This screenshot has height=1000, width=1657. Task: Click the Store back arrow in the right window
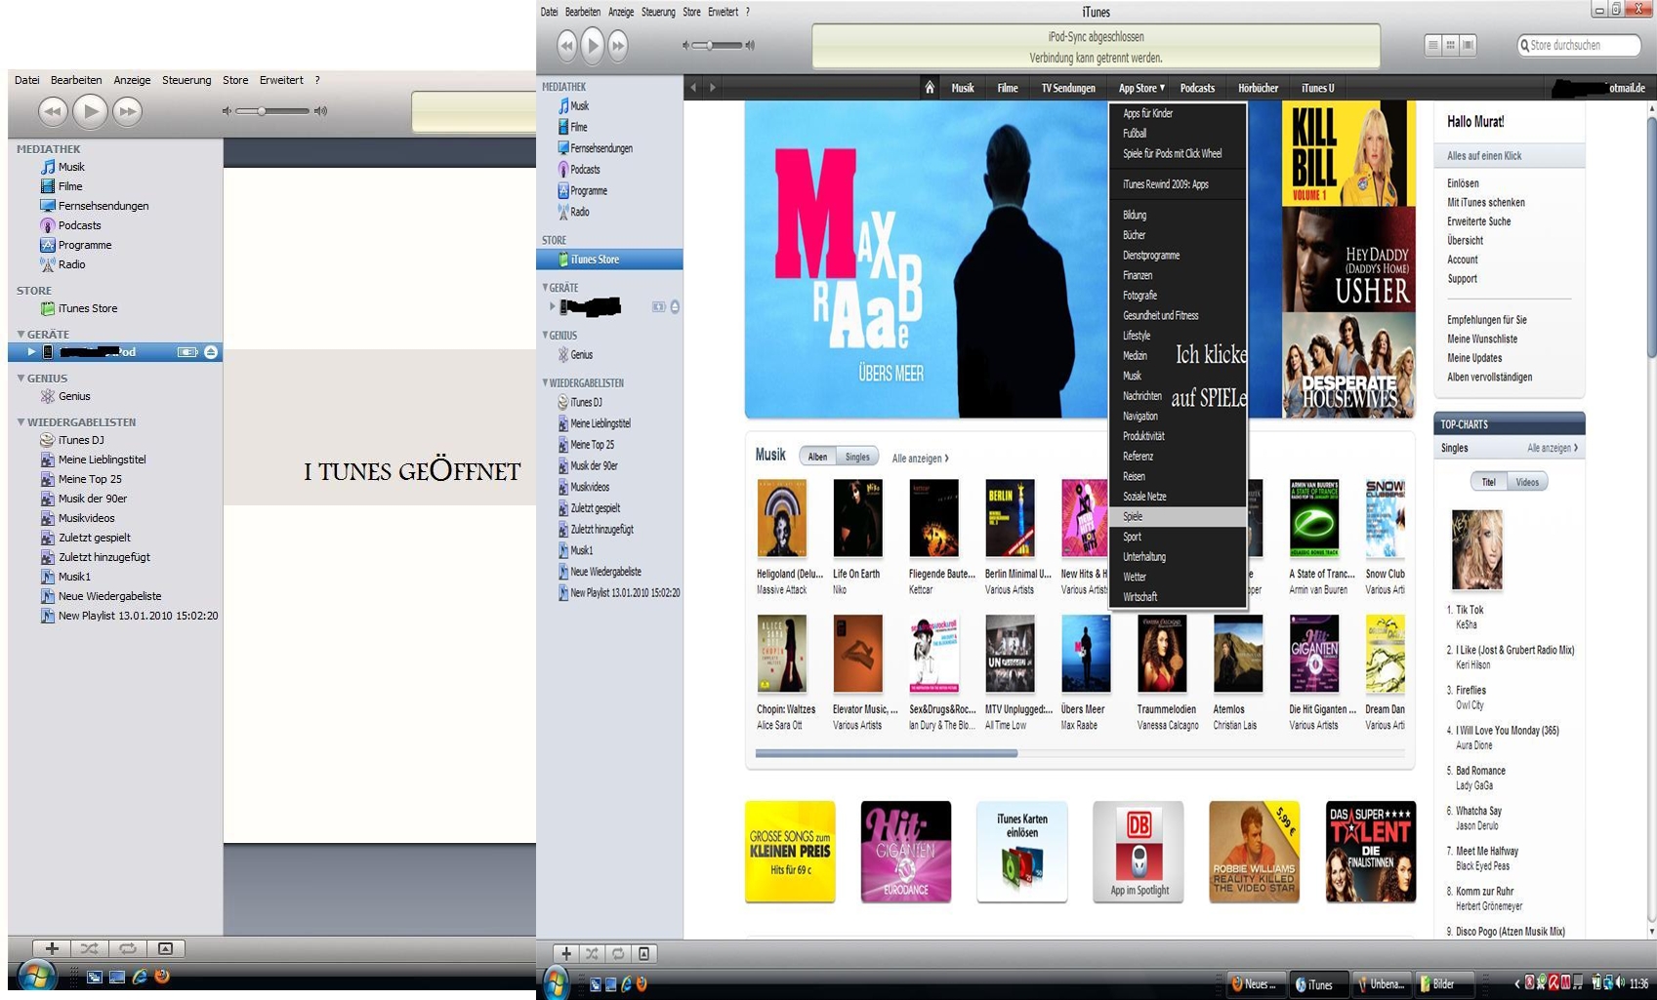[x=693, y=88]
